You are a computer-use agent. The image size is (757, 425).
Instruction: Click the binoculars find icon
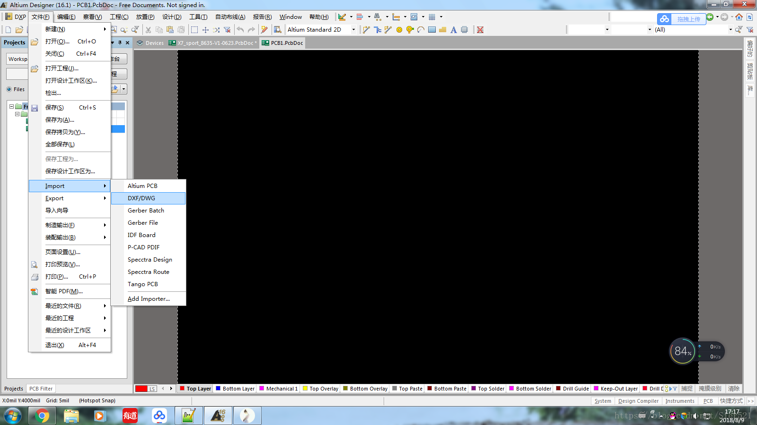click(x=378, y=17)
